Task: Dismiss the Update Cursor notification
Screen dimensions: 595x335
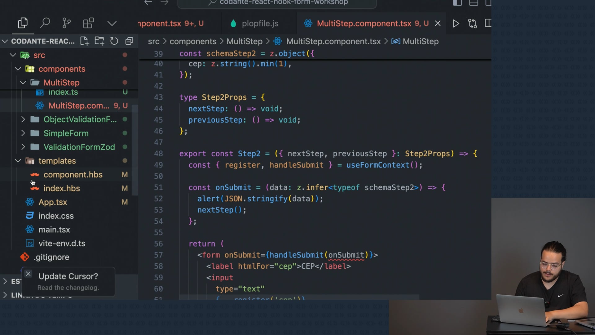Action: [x=28, y=274]
